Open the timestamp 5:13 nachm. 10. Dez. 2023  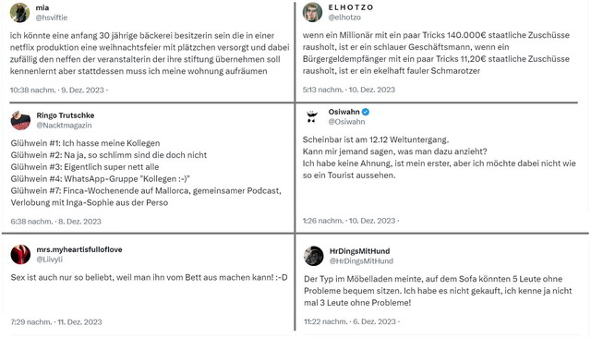pos(349,90)
